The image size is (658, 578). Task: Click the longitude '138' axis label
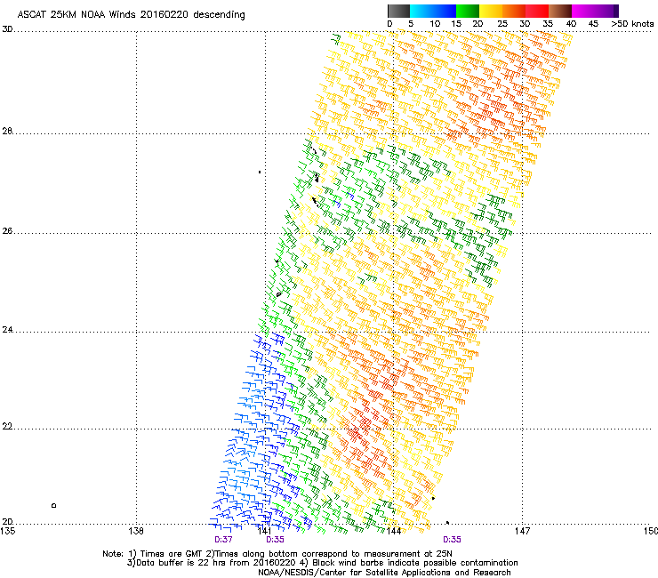136,531
